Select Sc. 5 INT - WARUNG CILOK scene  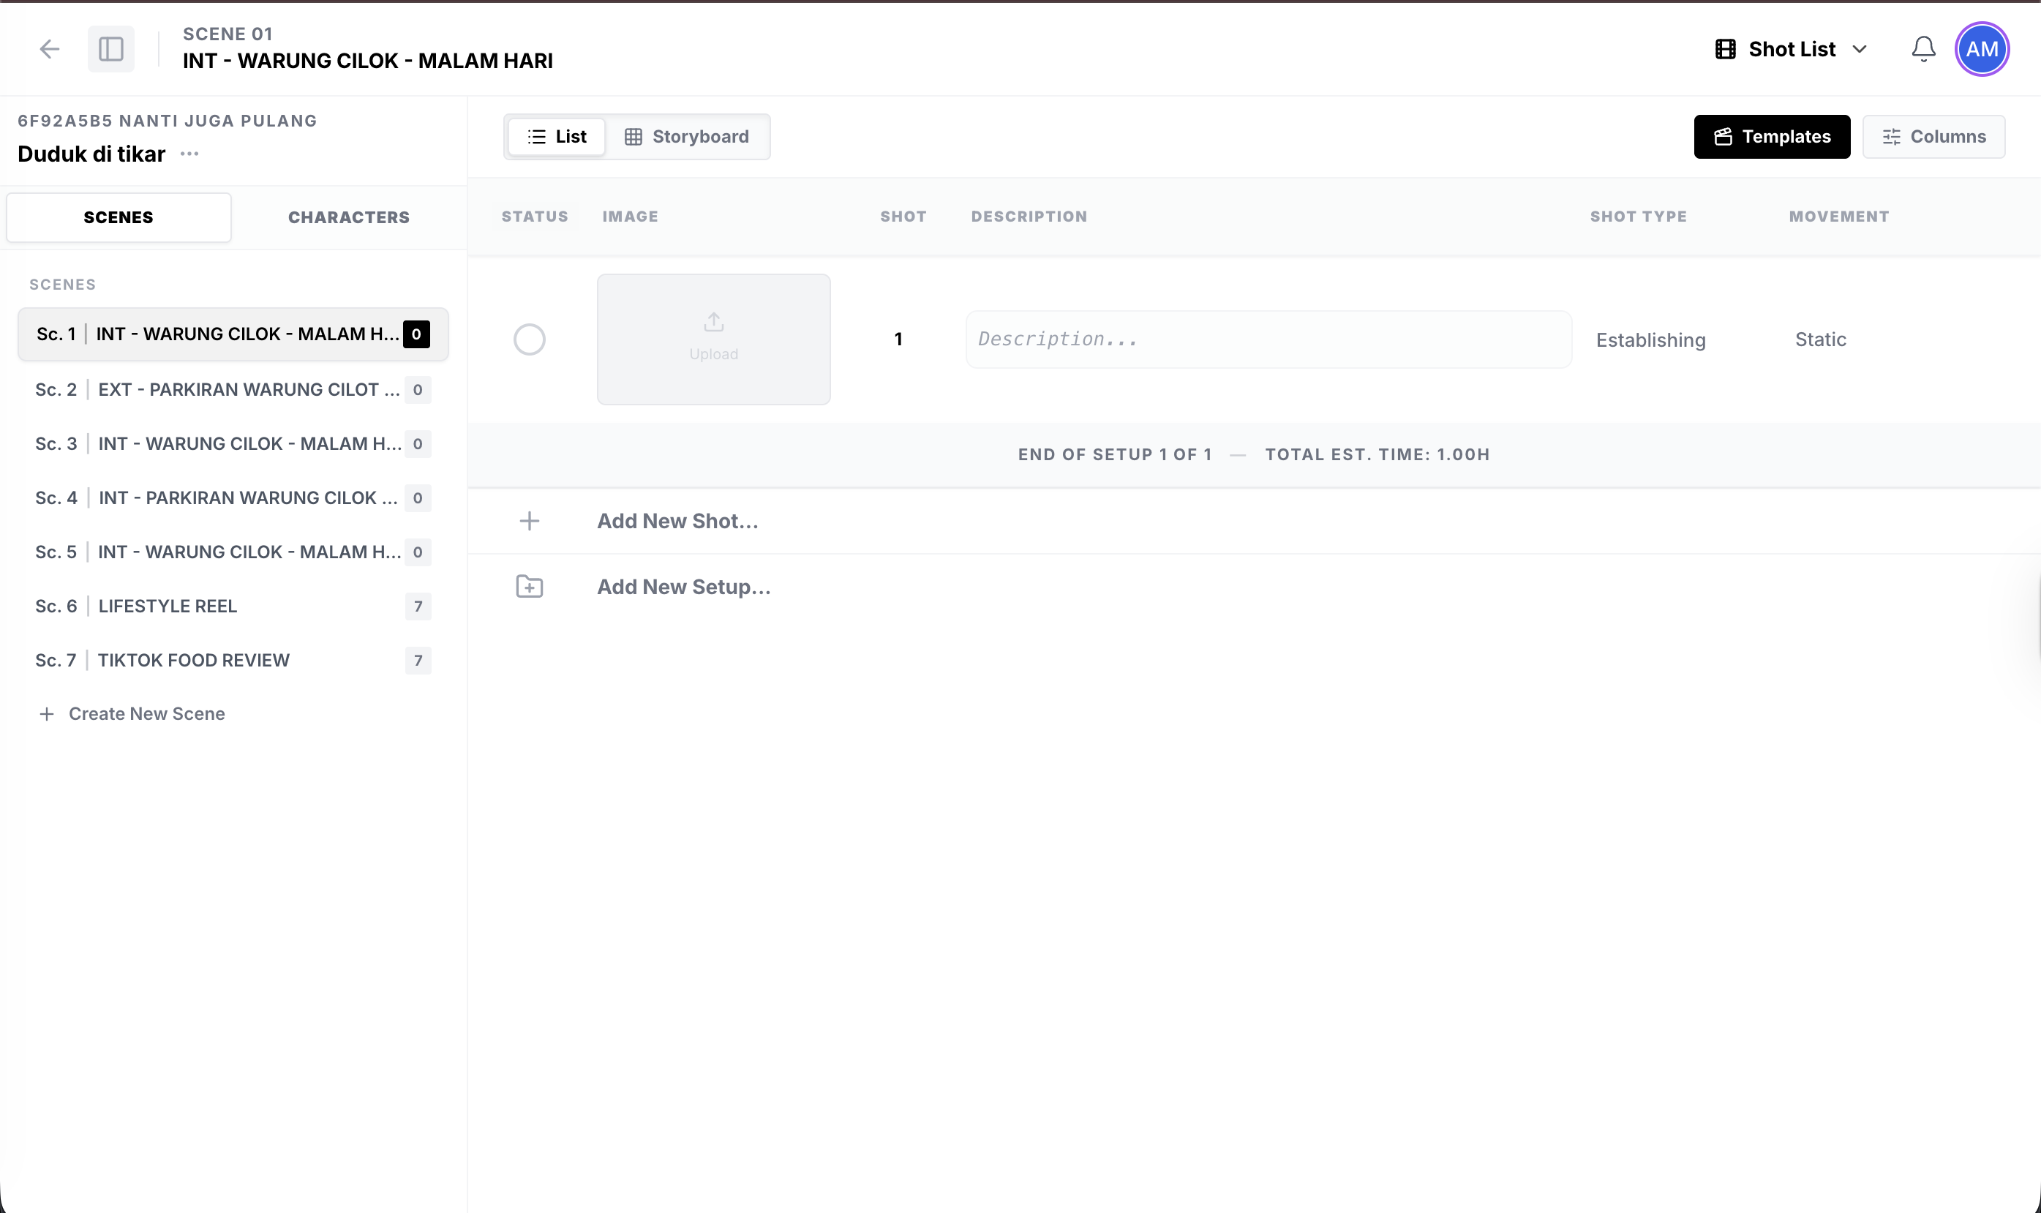pos(233,552)
